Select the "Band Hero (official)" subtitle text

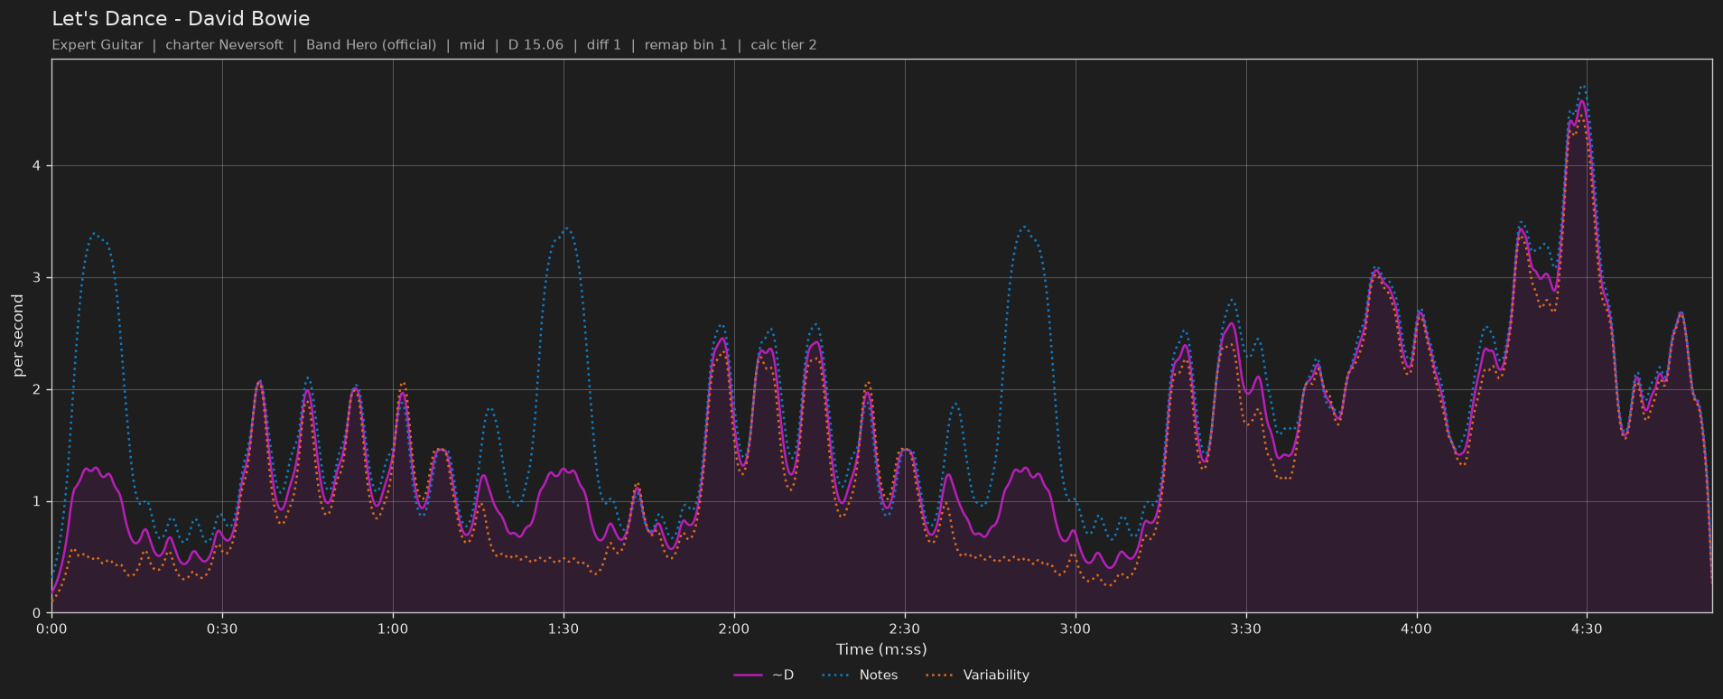[371, 45]
